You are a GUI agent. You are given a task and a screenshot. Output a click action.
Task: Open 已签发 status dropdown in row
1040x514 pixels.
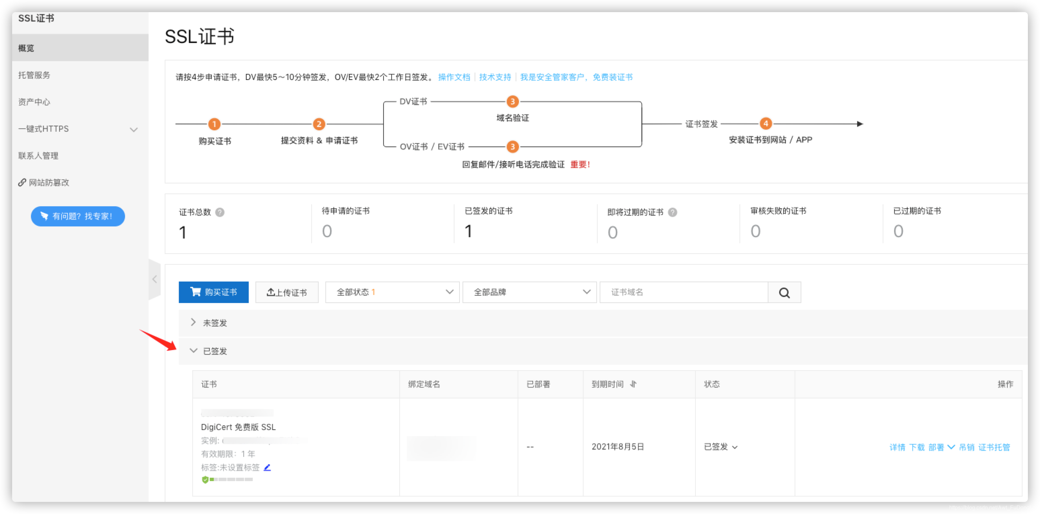pos(721,447)
